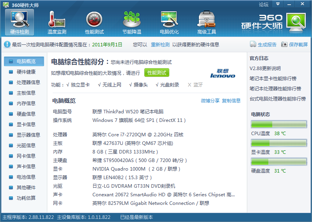Click the 360硬件大师 monitor logo icon
The height and width of the screenshot is (222, 312).
(296, 22)
